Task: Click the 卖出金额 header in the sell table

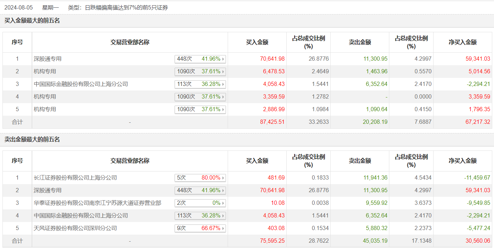Action: pos(359,161)
